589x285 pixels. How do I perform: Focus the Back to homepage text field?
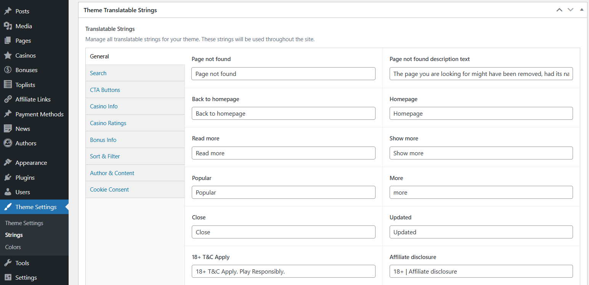point(283,114)
